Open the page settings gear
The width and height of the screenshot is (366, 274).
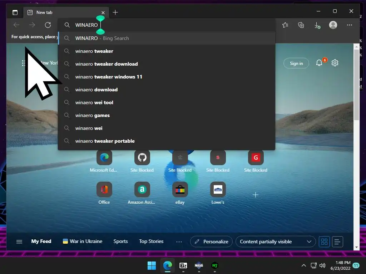pos(335,63)
